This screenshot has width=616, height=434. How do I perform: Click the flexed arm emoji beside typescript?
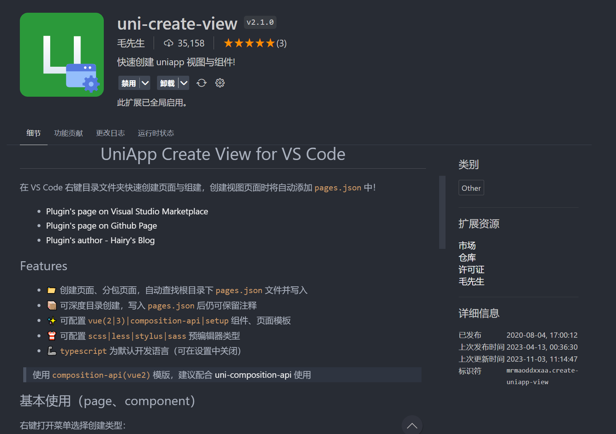tap(52, 351)
